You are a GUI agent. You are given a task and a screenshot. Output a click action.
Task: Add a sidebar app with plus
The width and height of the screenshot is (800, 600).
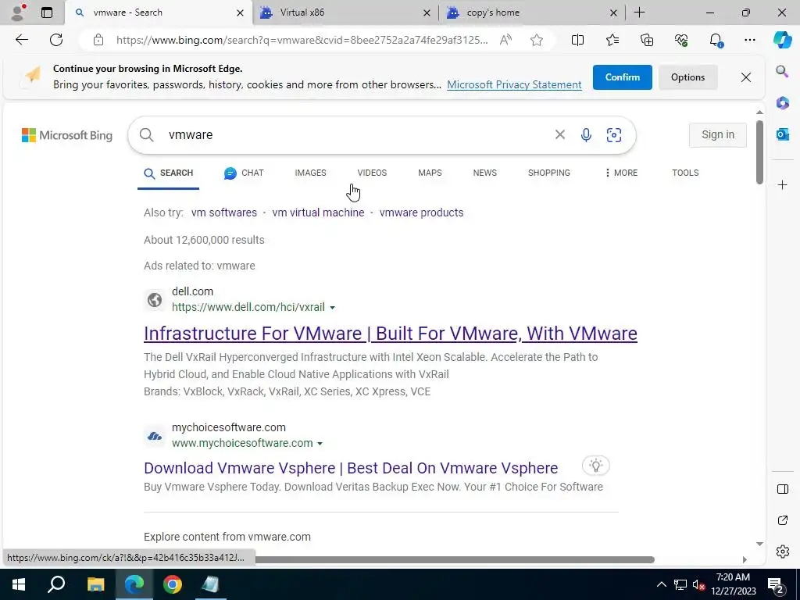pos(782,184)
